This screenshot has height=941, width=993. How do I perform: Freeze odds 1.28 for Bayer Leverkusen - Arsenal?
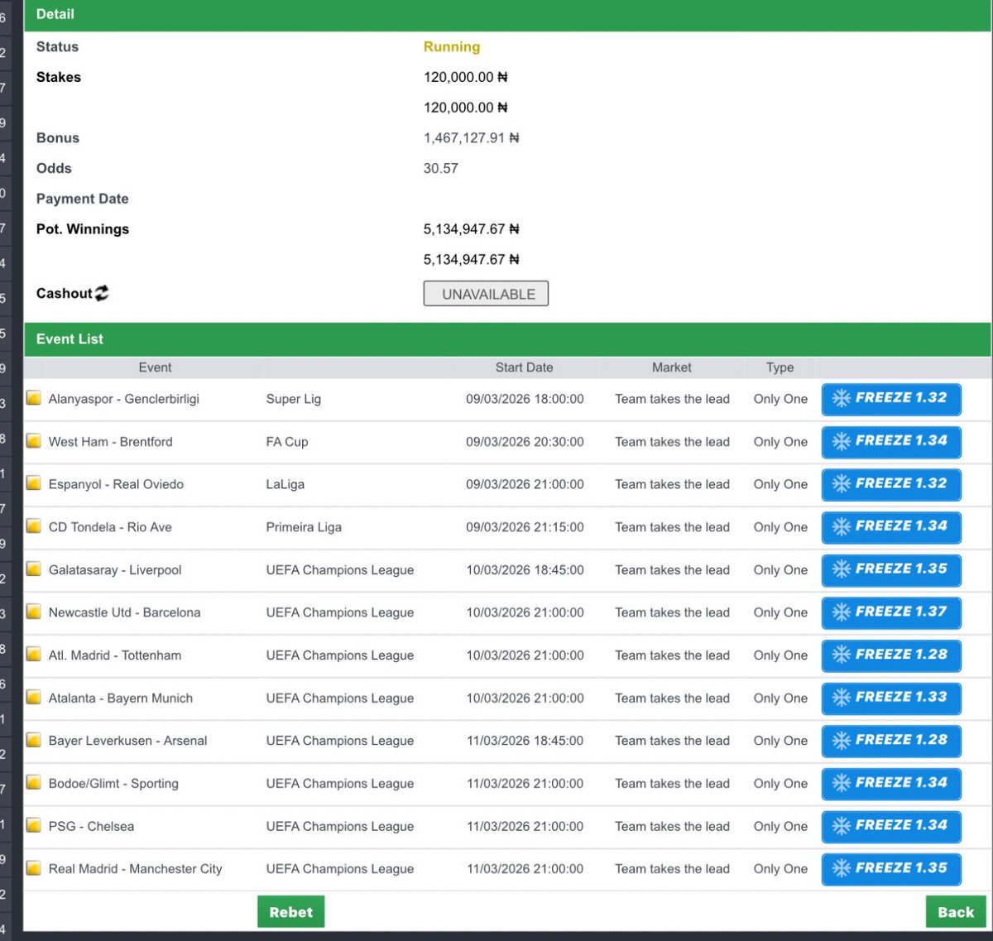click(891, 741)
